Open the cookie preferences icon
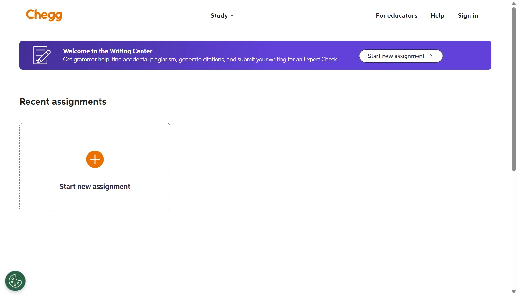The image size is (517, 295). (x=15, y=281)
